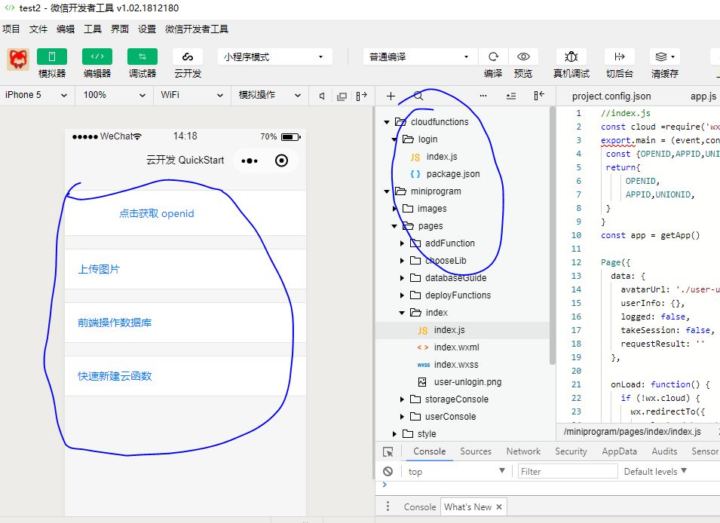Open the 普通编译 compile mode dropdown
This screenshot has height=523, width=720.
pyautogui.click(x=420, y=57)
